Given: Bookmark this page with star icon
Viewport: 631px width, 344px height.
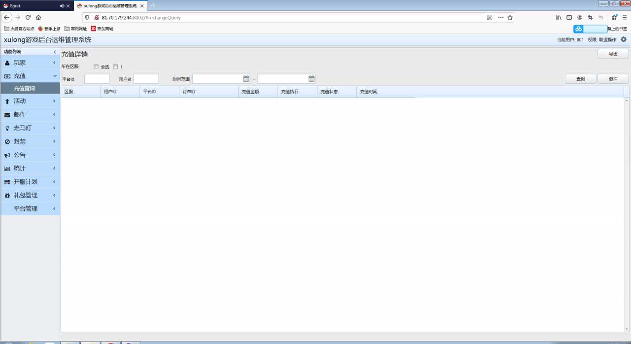Looking at the screenshot, I should tap(510, 17).
